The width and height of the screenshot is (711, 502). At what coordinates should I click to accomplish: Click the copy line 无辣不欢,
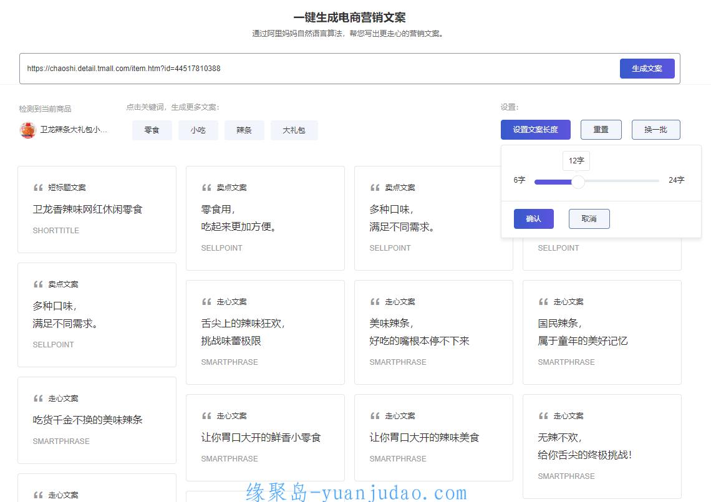[559, 438]
